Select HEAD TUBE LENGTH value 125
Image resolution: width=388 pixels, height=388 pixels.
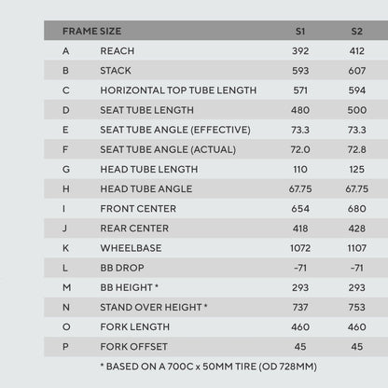point(356,169)
